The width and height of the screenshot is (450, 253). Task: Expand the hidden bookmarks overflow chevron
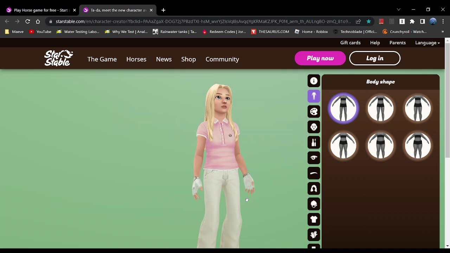click(x=443, y=32)
